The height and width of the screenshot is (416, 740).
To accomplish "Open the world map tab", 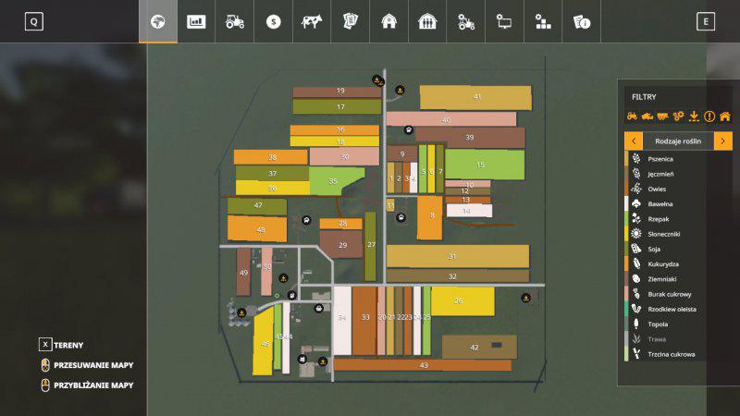I will pos(158,21).
